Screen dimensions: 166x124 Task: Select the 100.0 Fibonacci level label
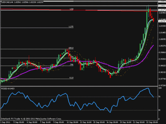71,48
